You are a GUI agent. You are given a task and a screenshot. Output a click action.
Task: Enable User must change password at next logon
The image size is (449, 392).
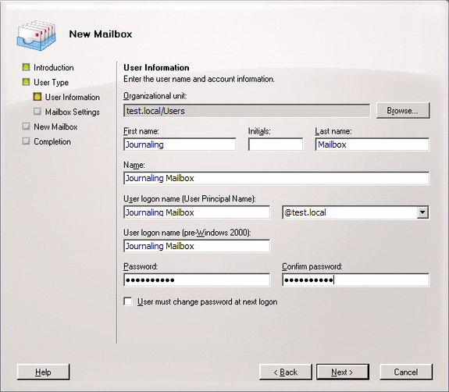[x=128, y=301]
